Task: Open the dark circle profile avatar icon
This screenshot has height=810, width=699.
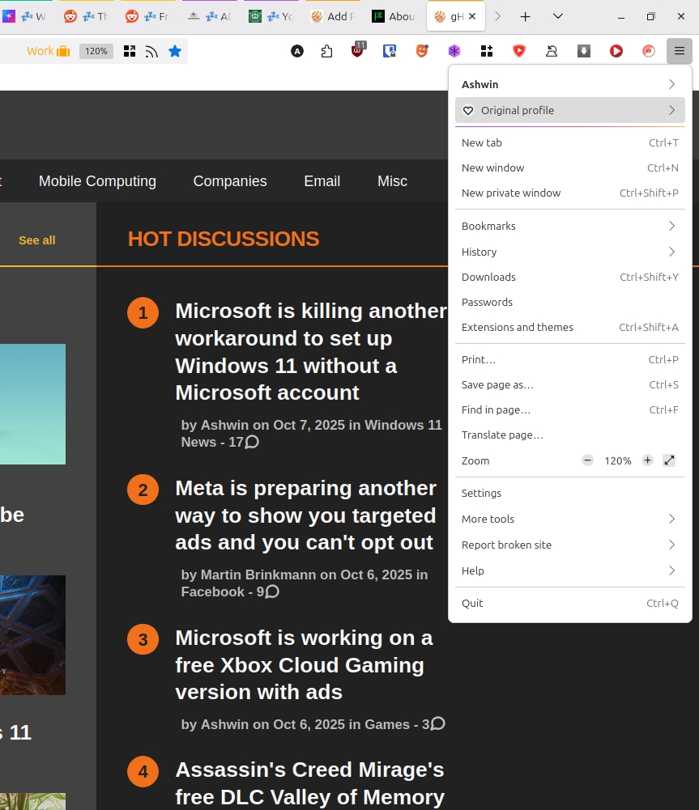Action: point(297,50)
